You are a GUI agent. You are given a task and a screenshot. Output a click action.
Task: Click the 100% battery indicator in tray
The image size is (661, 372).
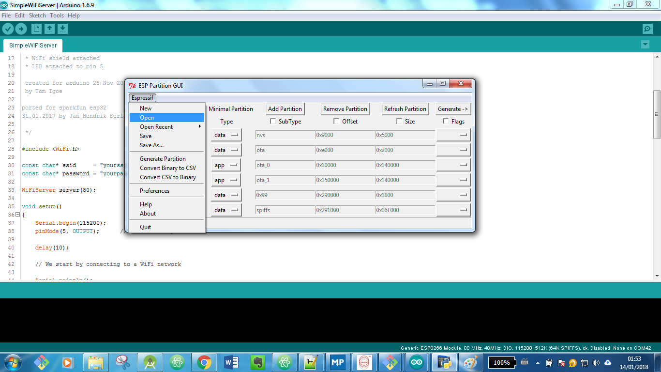tap(502, 362)
